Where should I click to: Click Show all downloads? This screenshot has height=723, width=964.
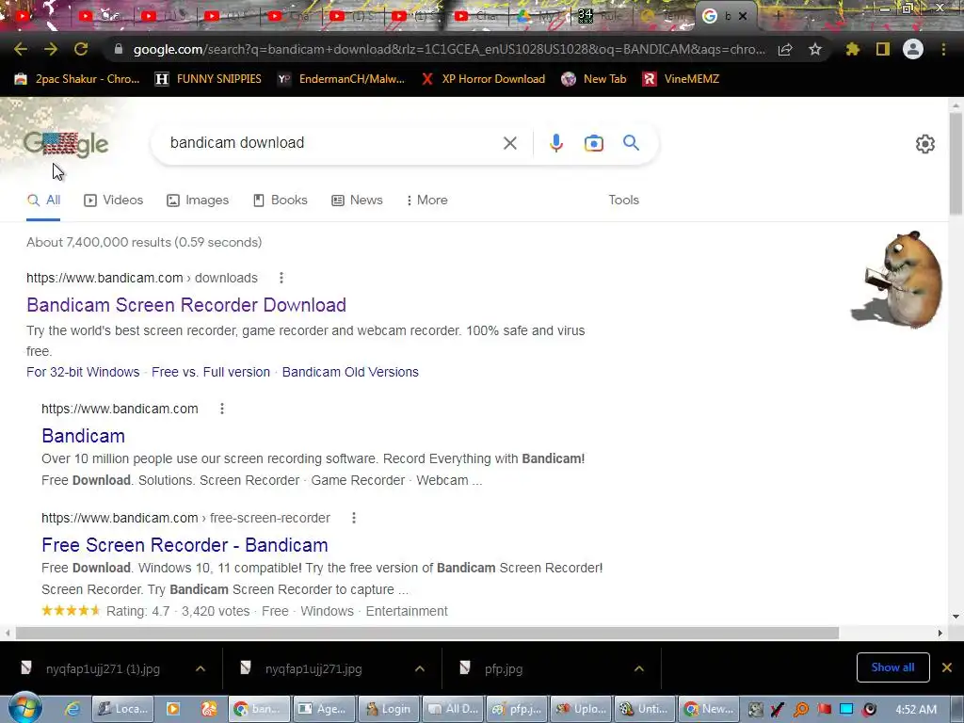pyautogui.click(x=892, y=667)
